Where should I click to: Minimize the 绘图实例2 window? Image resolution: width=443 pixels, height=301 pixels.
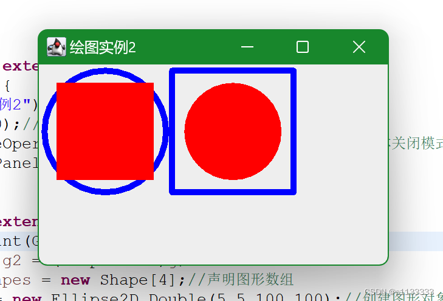(x=247, y=47)
